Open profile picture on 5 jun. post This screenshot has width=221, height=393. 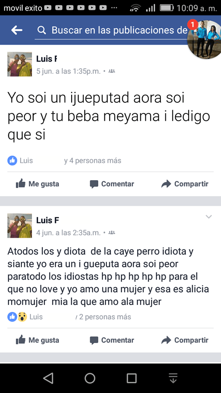tap(20, 64)
